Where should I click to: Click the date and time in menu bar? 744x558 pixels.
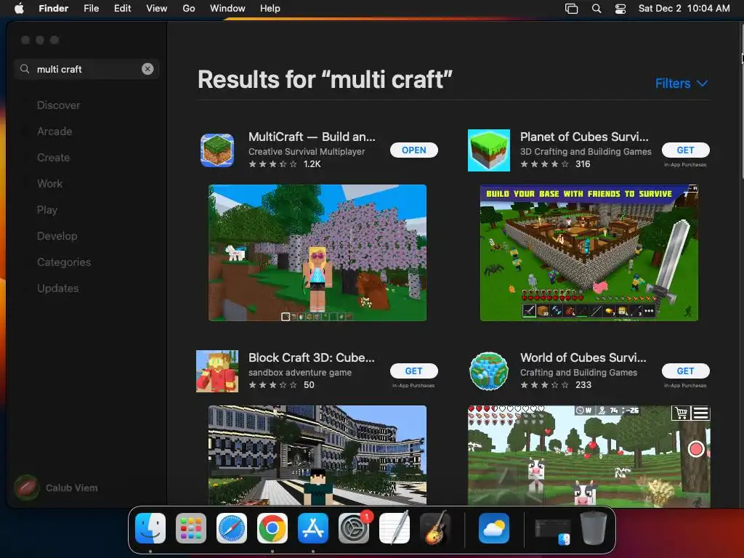pyautogui.click(x=684, y=9)
